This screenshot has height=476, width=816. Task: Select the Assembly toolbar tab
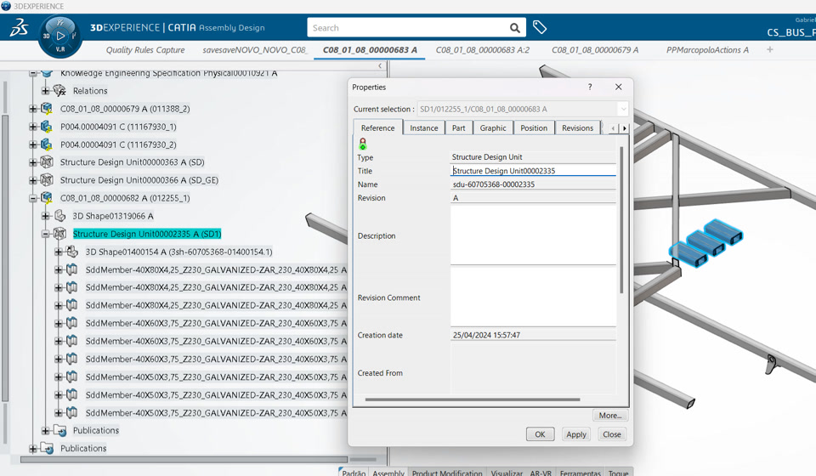388,473
